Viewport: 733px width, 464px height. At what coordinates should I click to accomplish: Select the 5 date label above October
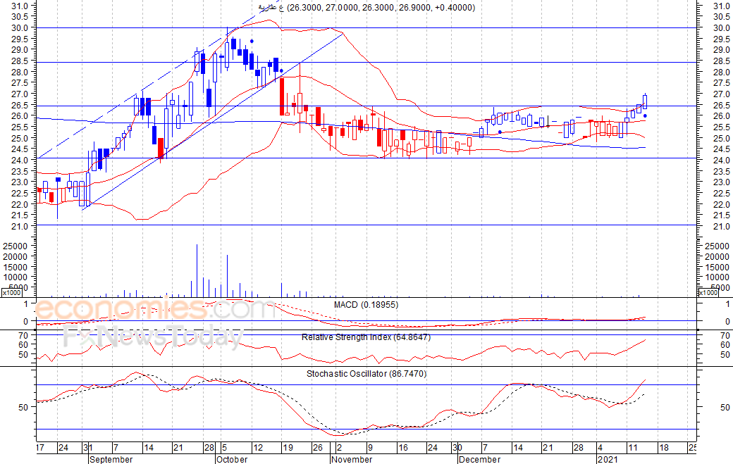[224, 448]
